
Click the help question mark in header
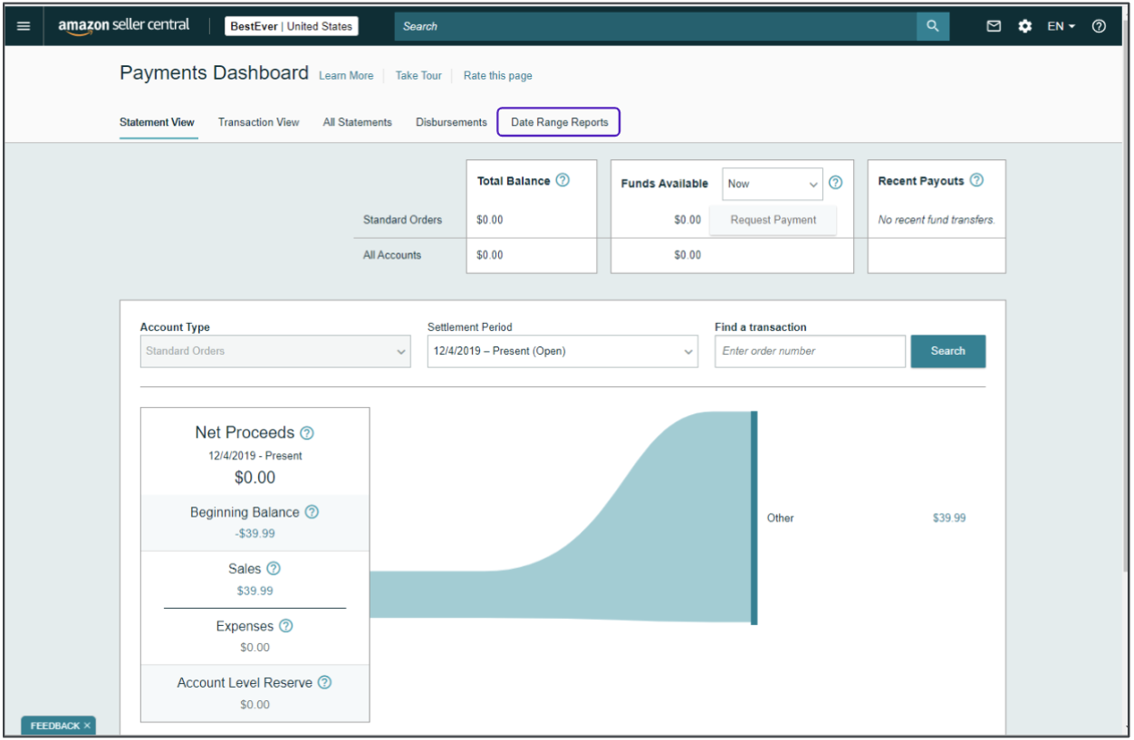tap(1099, 26)
